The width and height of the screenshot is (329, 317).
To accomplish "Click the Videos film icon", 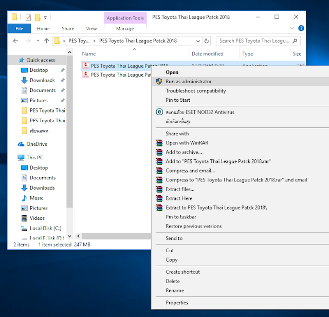I will point(24,218).
